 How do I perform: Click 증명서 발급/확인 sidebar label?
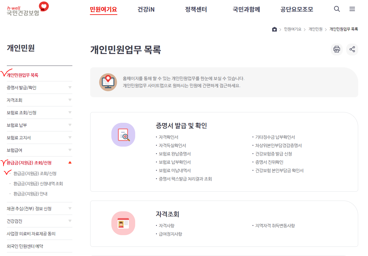22,88
